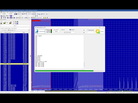The image size is (138, 103).
Task: Click the yellow lightbulb toolbar icon
Action: point(45,18)
